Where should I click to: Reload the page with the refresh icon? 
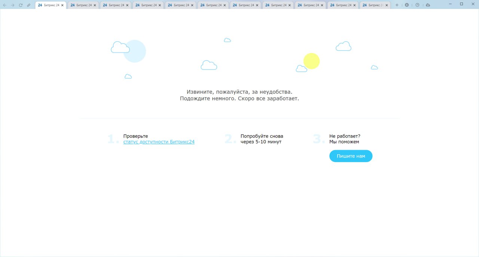pyautogui.click(x=21, y=5)
